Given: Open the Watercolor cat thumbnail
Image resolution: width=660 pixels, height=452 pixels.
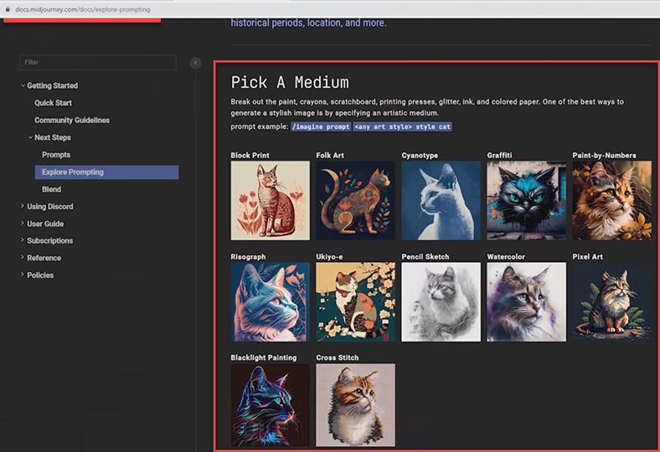Looking at the screenshot, I should 527,302.
